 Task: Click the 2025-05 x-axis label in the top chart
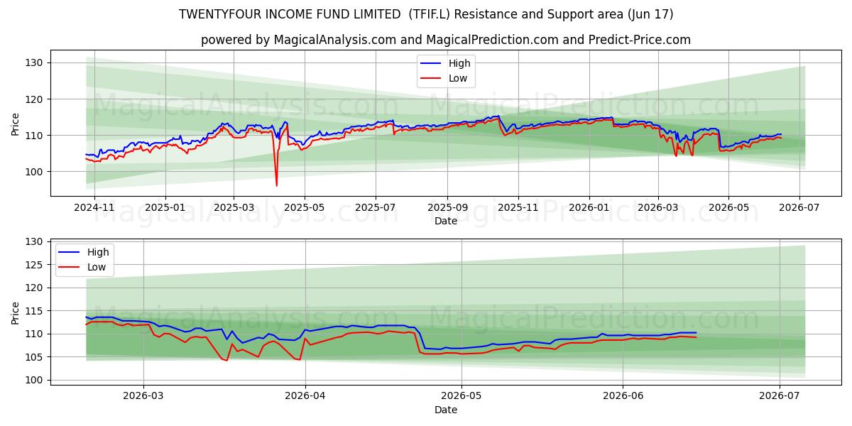click(305, 208)
